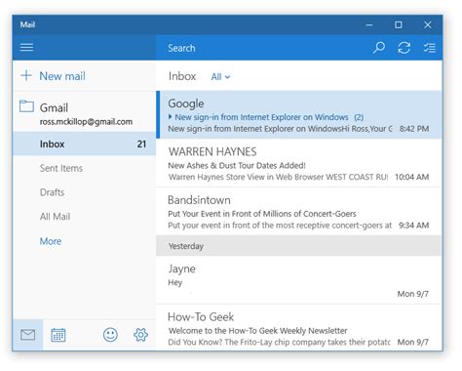Open the hamburger navigation menu
This screenshot has width=462, height=371.
[x=26, y=48]
